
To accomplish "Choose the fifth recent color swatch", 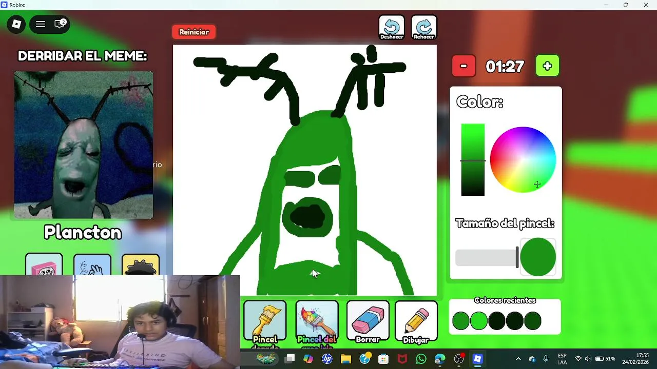I will pyautogui.click(x=533, y=321).
